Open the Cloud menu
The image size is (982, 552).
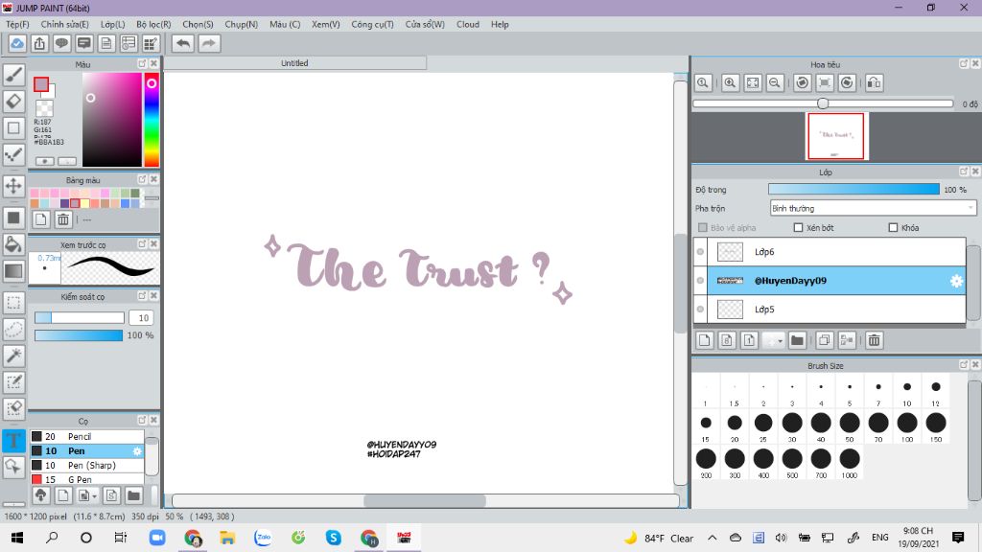[x=468, y=24]
